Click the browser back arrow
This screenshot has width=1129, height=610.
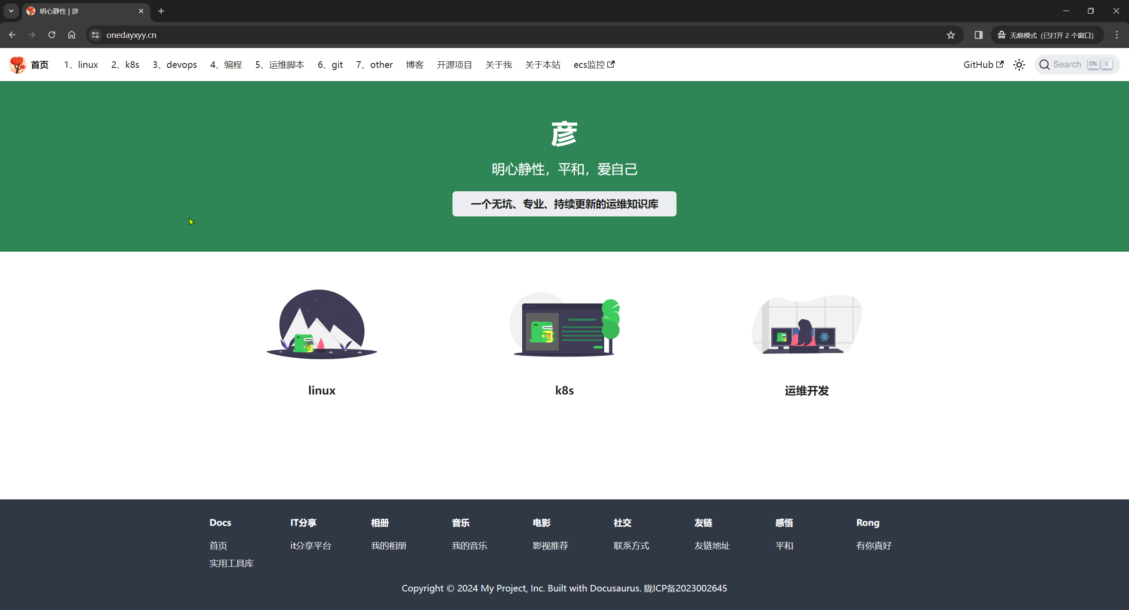(x=12, y=35)
